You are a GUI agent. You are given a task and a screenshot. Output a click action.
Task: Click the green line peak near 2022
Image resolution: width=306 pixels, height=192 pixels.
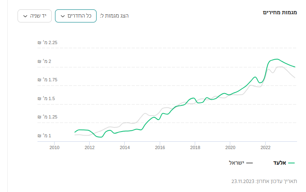(x=277, y=59)
